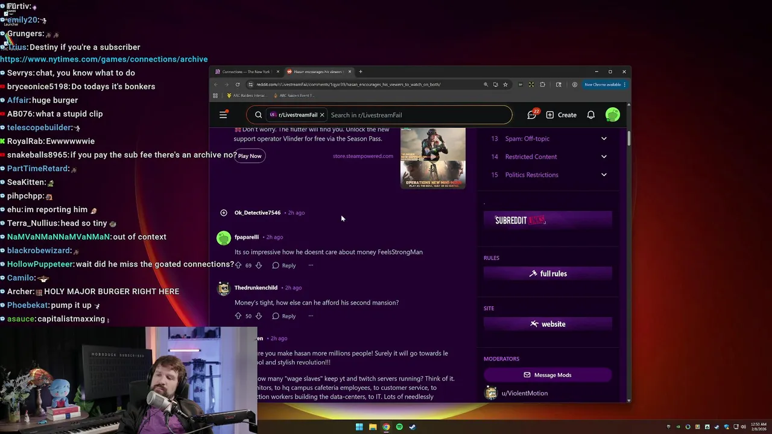
Task: Open Reddit chat with 22 notifications
Action: (x=532, y=115)
